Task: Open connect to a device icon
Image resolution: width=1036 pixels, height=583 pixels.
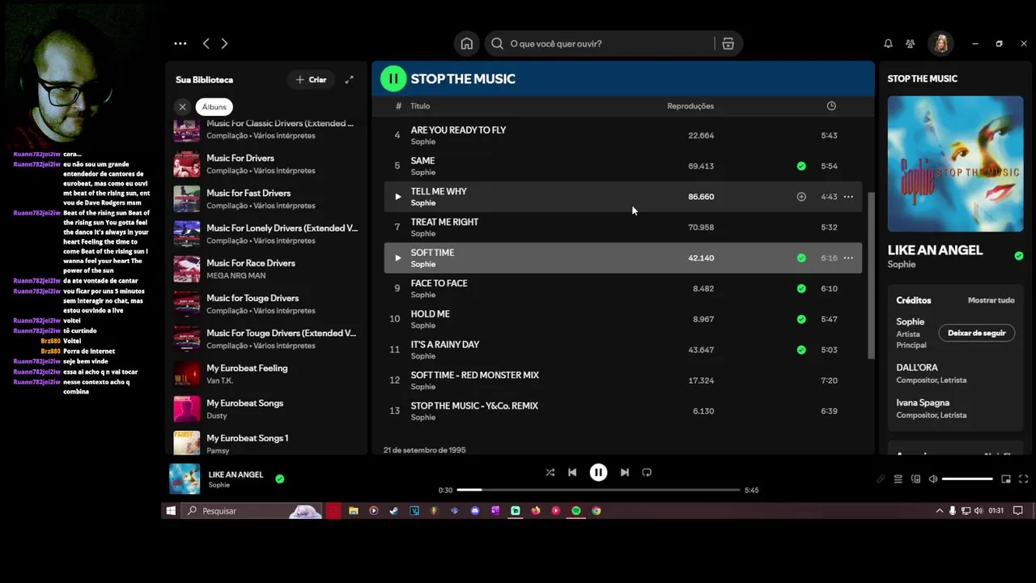Action: tap(915, 479)
